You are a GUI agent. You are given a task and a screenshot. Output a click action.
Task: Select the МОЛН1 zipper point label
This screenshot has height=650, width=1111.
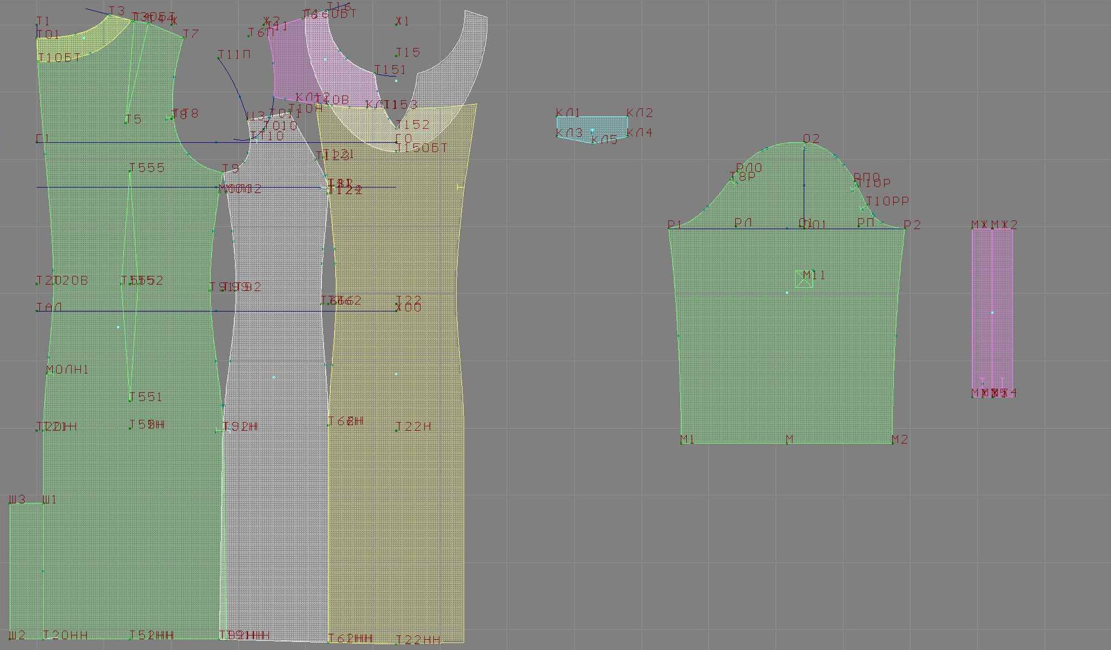[67, 370]
